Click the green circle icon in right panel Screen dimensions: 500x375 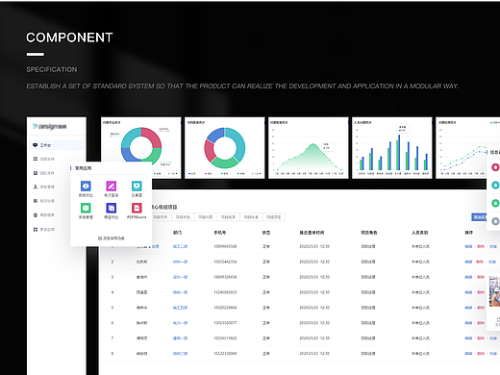tap(495, 203)
